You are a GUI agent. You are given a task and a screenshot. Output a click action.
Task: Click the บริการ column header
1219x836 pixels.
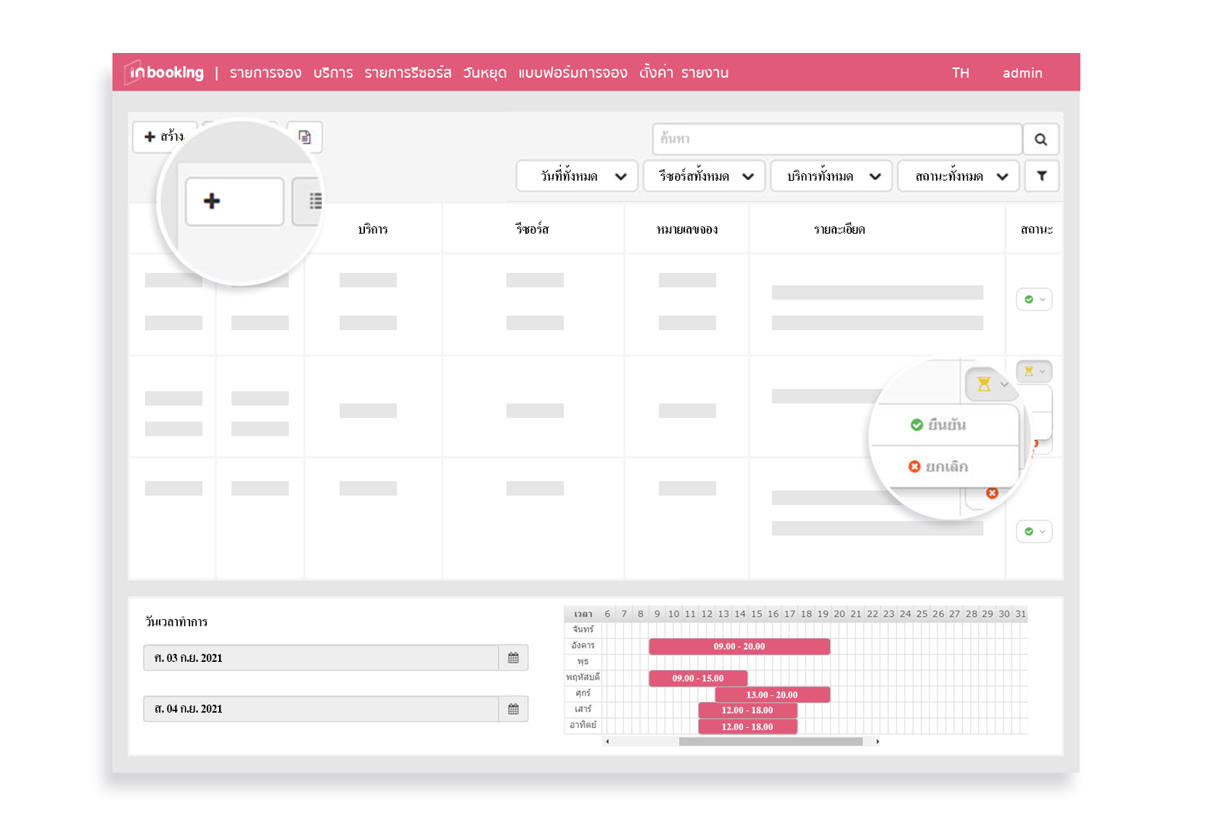[x=373, y=229]
